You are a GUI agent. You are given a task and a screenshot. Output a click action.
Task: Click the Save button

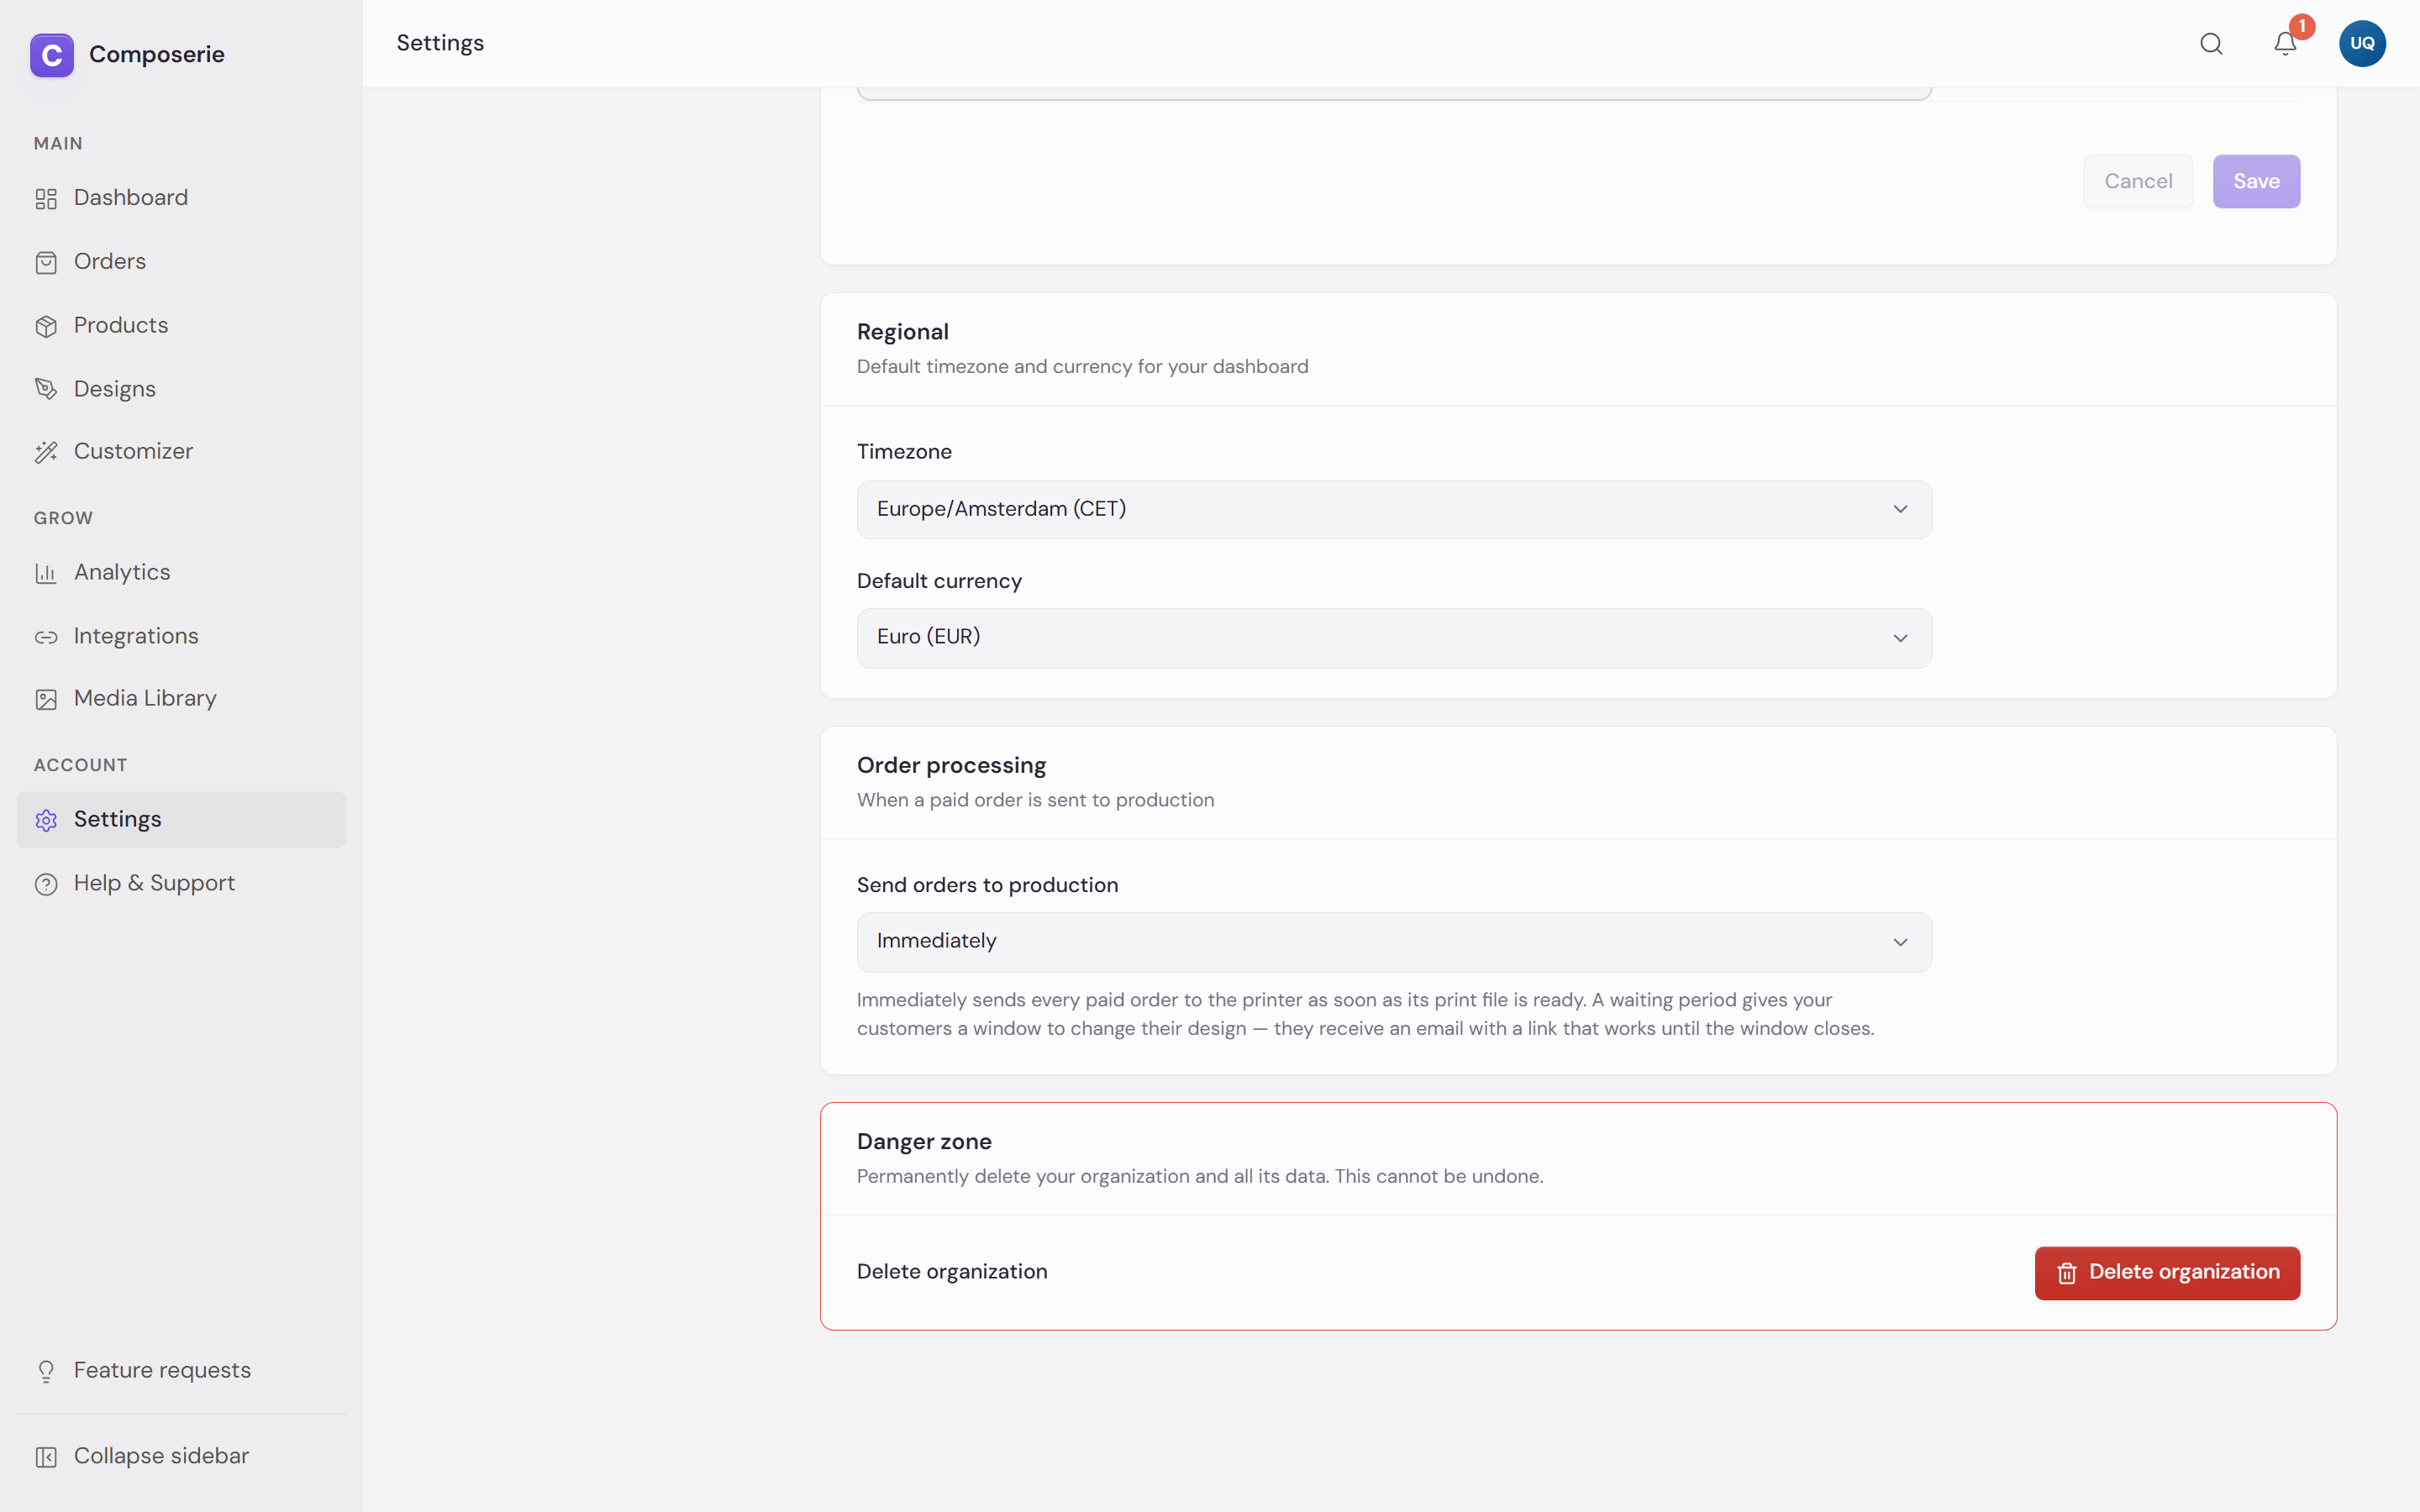(x=2256, y=181)
